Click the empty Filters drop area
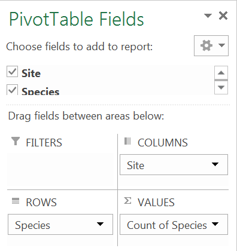 point(60,170)
